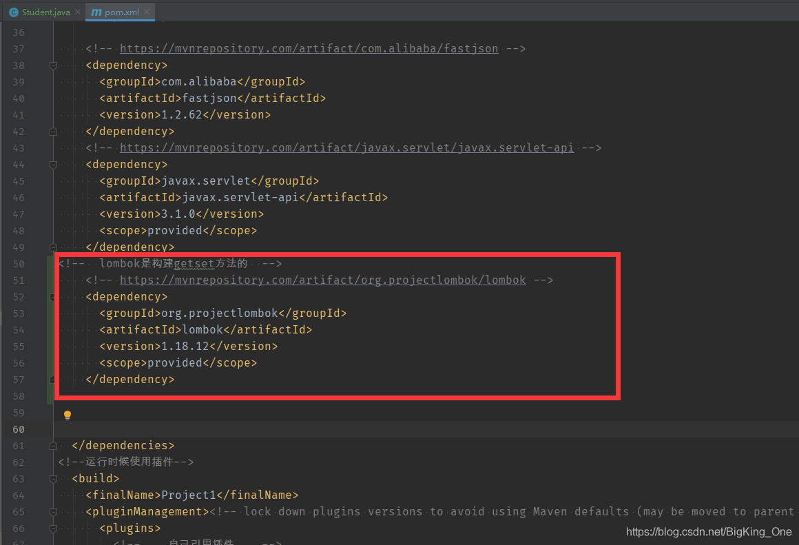Screen dimensions: 799x545
Task: Click org.projectlombok groupId text
Action: pos(220,313)
